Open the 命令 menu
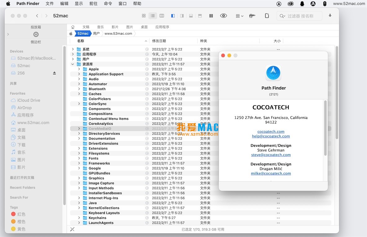Image resolution: width=367 pixels, height=237 pixels. click(108, 3)
